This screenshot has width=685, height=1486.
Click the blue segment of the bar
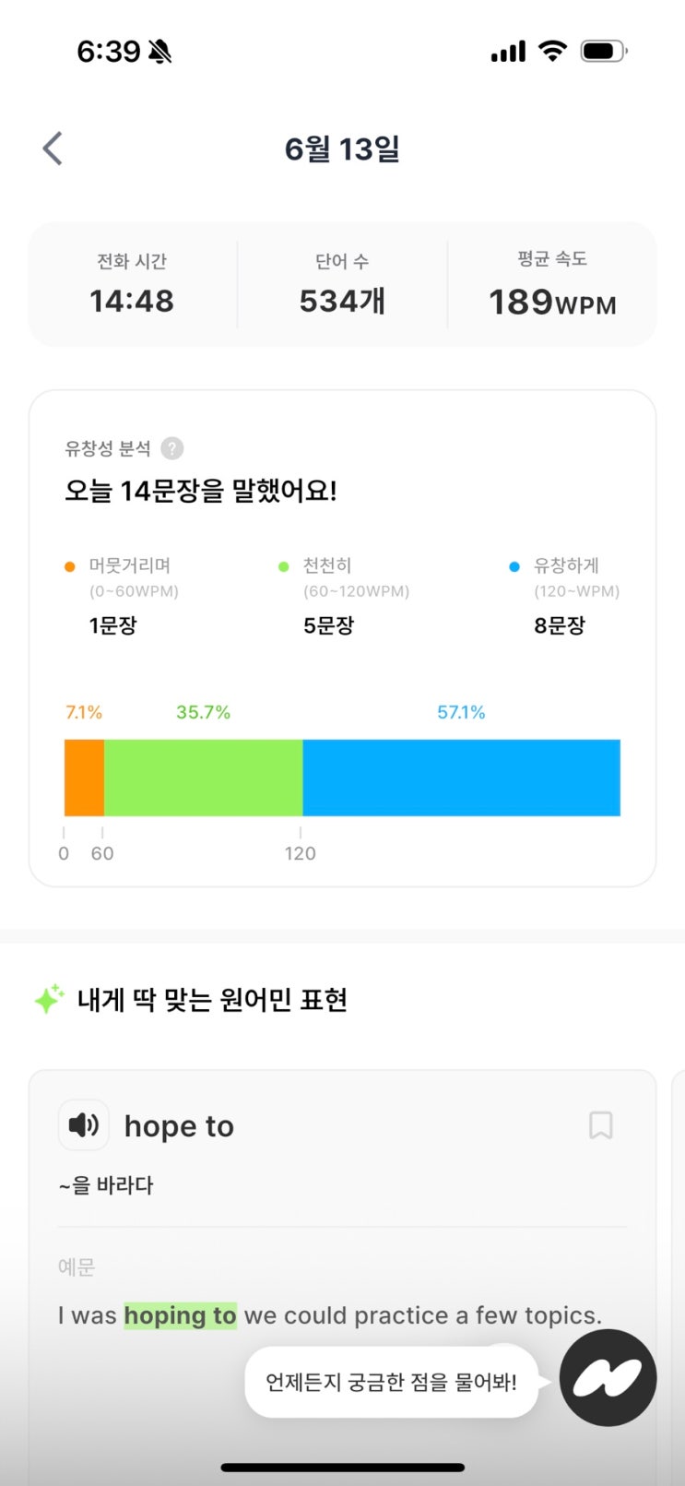point(461,778)
